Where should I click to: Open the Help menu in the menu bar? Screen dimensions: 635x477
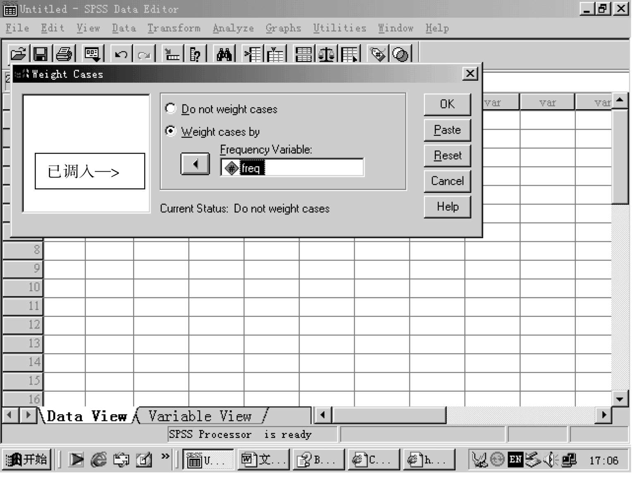click(437, 28)
